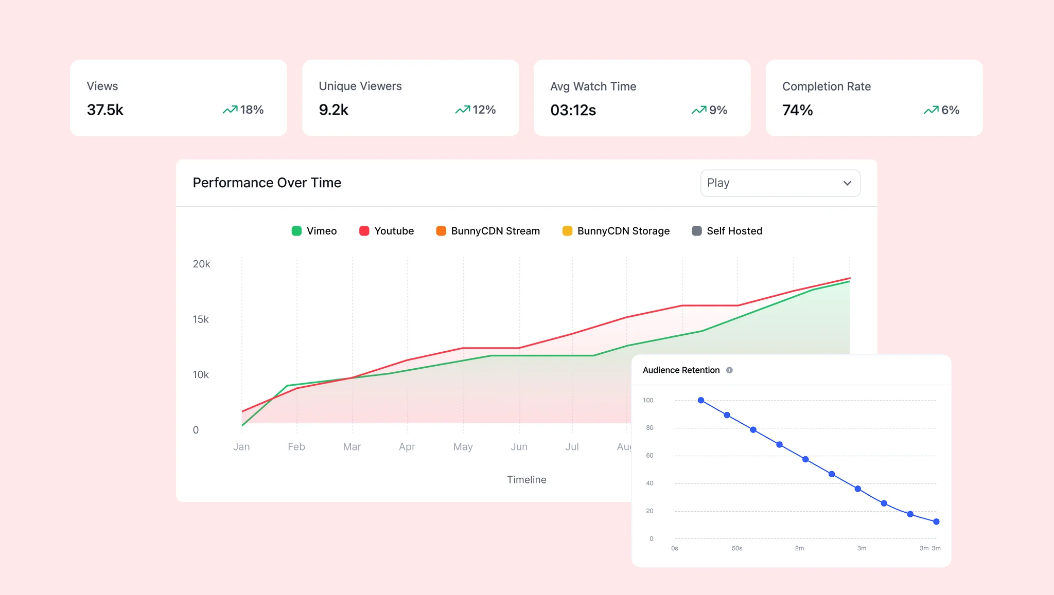1054x595 pixels.
Task: Click the Youtube legend label
Action: click(x=394, y=231)
